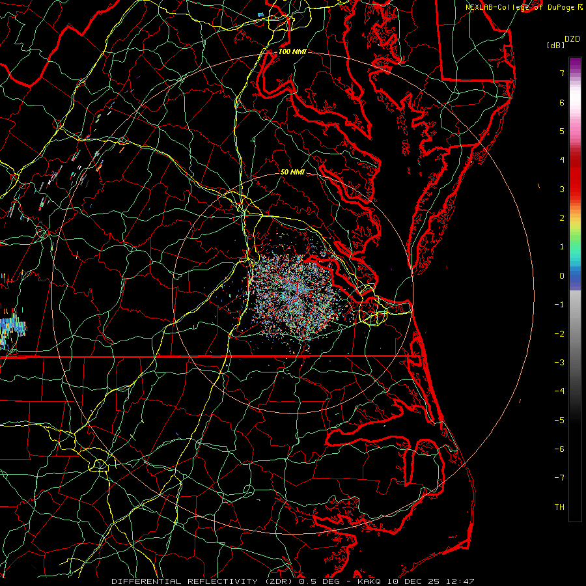Screen dimensions: 586x586
Task: Click the KAKQ radar site identifier
Action: pos(369,581)
